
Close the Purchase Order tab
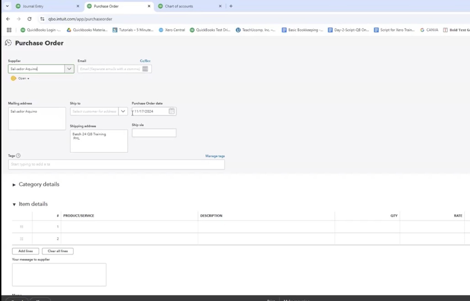pos(149,6)
